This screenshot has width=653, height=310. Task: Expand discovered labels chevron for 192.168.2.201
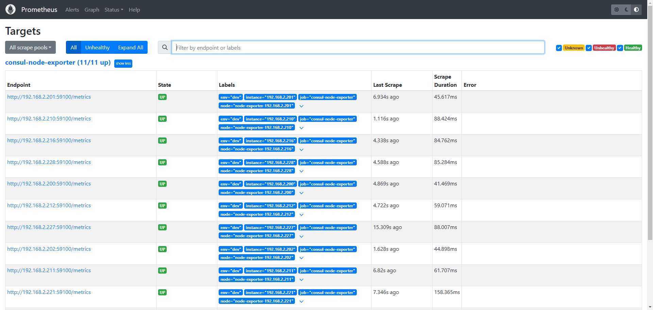(301, 106)
